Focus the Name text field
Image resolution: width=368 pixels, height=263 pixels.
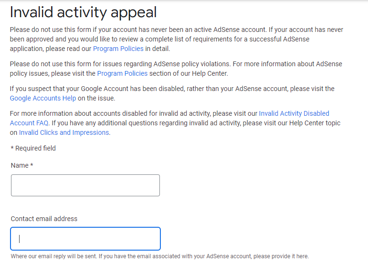[x=85, y=185]
